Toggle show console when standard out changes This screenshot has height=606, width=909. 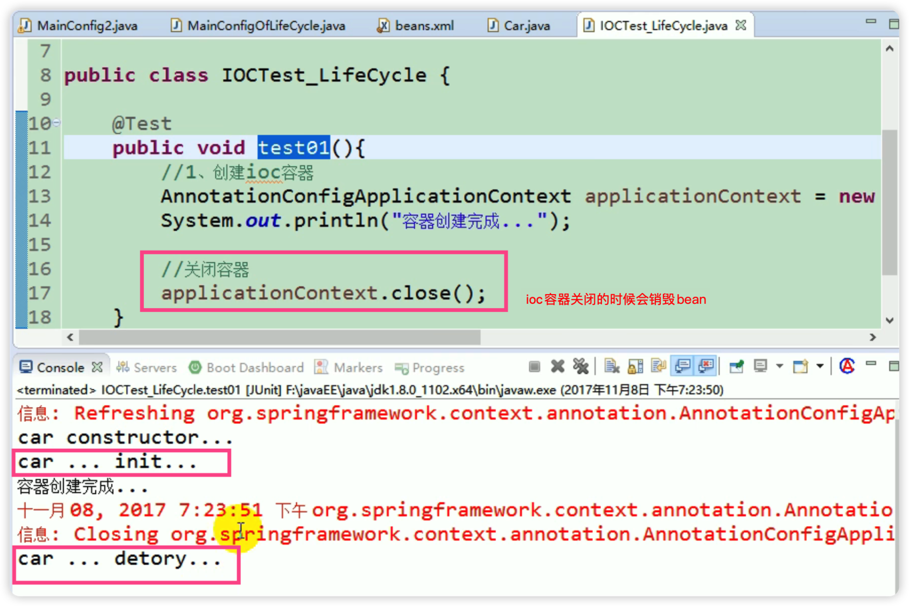[x=682, y=367]
